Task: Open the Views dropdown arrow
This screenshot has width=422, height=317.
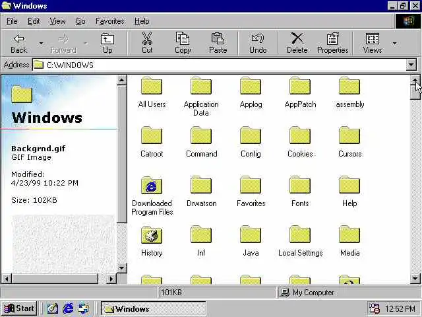Action: coord(394,43)
